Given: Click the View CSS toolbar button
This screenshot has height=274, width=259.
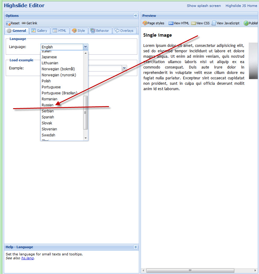Looking at the screenshot, I should pyautogui.click(x=200, y=23).
